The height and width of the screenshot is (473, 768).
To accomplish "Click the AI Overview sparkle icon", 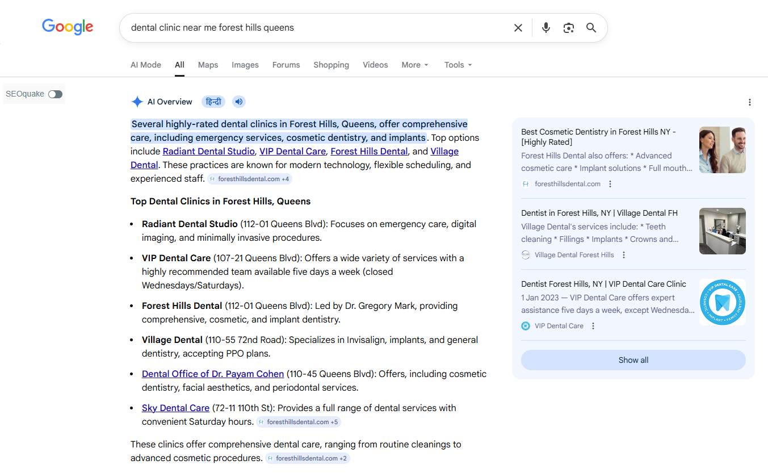I will [137, 102].
